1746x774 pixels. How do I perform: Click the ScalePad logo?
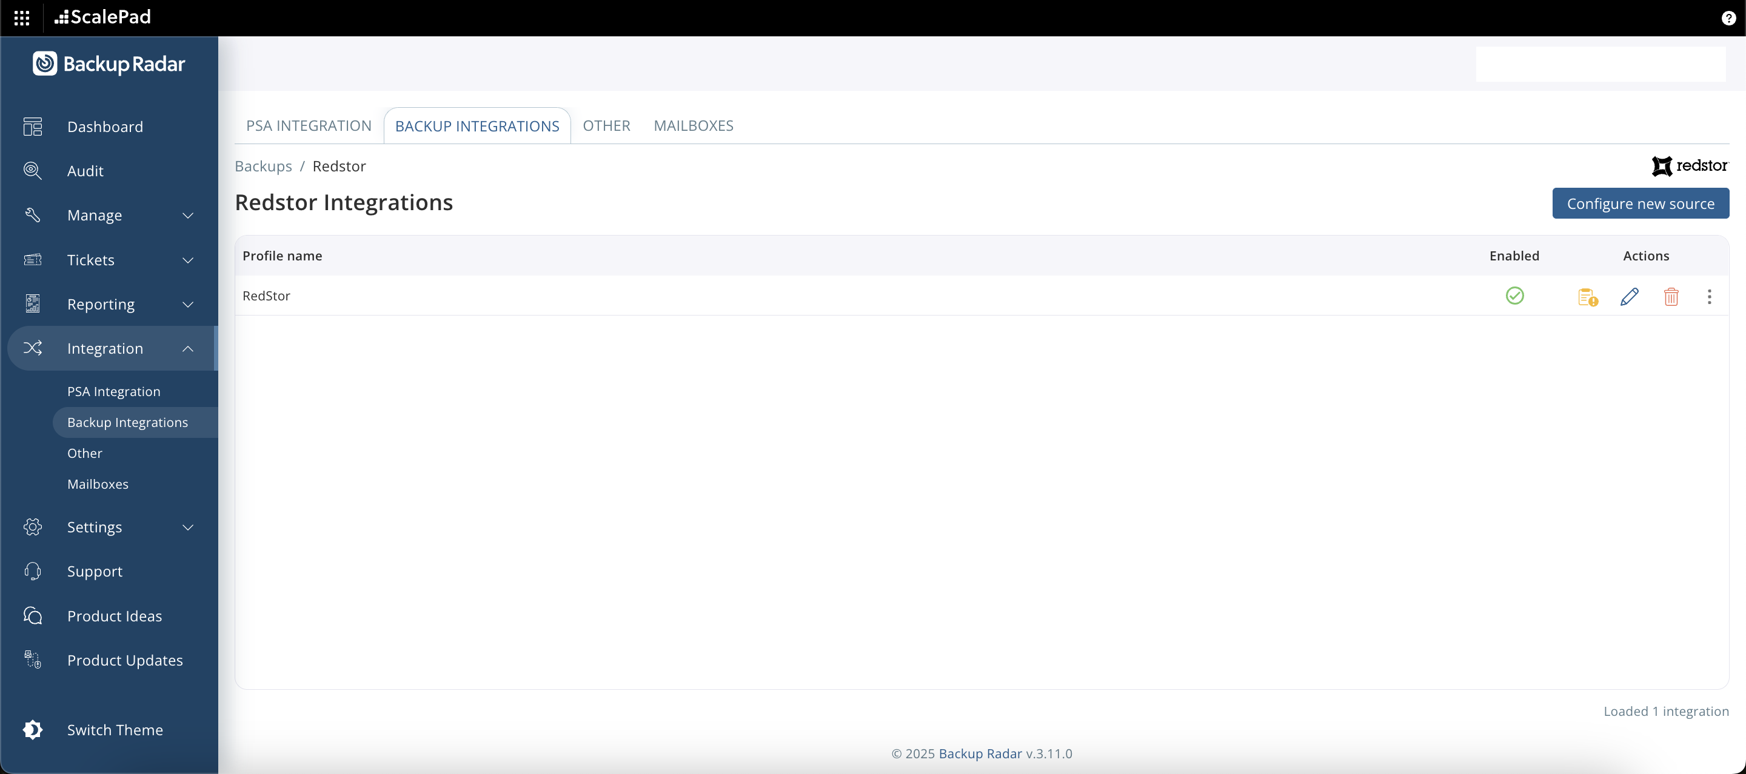point(102,17)
